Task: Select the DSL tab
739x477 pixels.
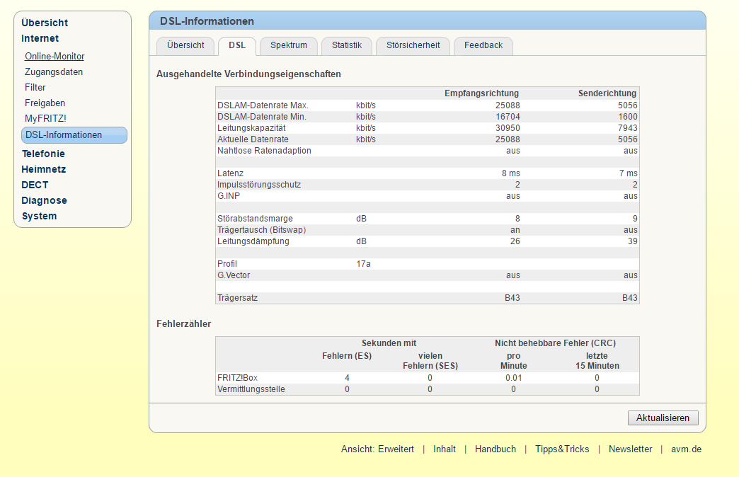Action: click(x=237, y=46)
